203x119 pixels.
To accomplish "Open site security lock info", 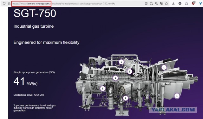I will [x=9, y=3].
